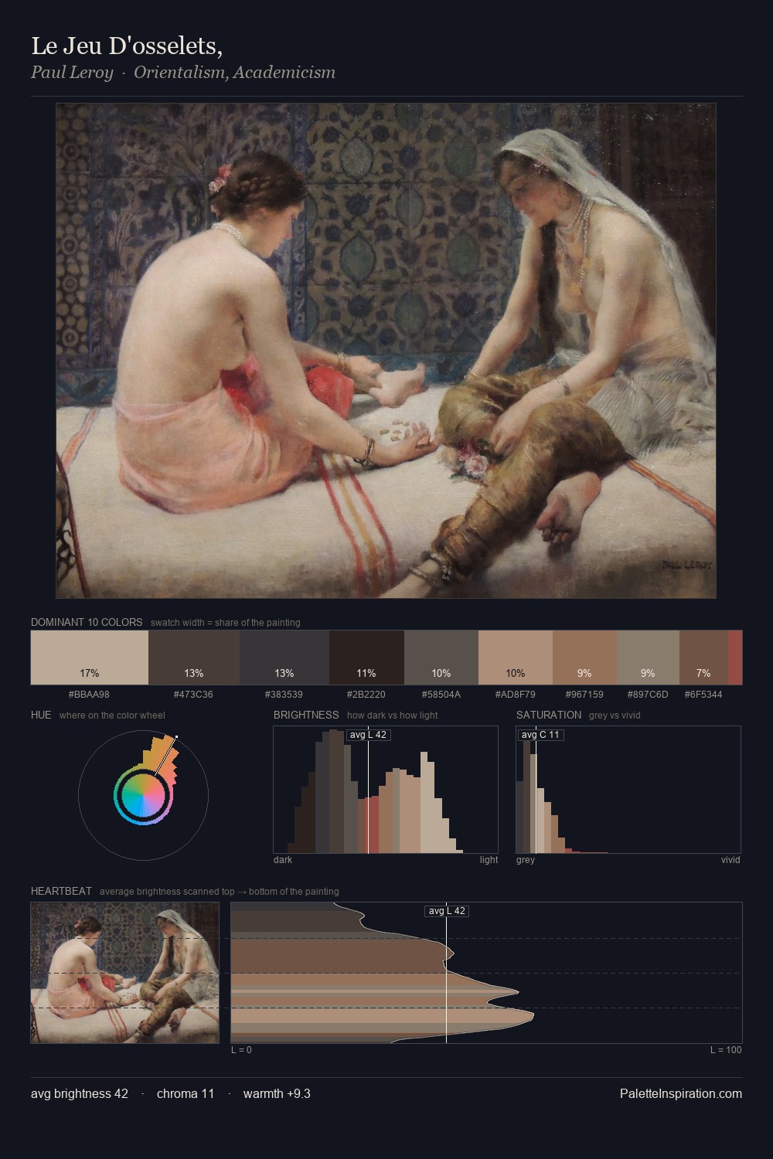Screen dimensions: 773x1159
Task: Click the saturation histogram chart
Action: [628, 790]
